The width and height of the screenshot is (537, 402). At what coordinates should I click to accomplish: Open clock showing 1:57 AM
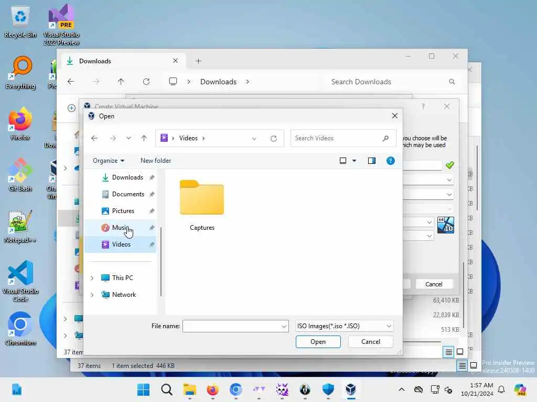pyautogui.click(x=477, y=389)
